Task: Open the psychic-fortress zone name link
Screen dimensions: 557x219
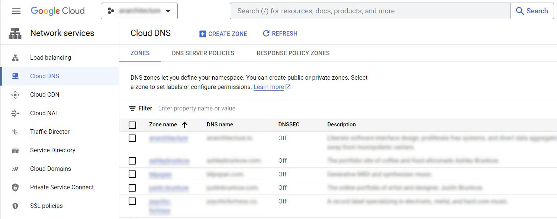Action: point(160,206)
